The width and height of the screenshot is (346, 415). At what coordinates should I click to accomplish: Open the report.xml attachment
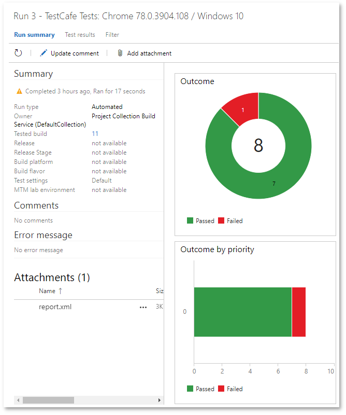[x=55, y=307]
